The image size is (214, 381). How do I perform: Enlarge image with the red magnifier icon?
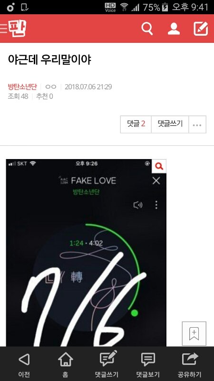point(159,166)
